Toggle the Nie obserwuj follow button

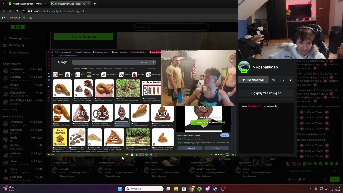(x=253, y=80)
